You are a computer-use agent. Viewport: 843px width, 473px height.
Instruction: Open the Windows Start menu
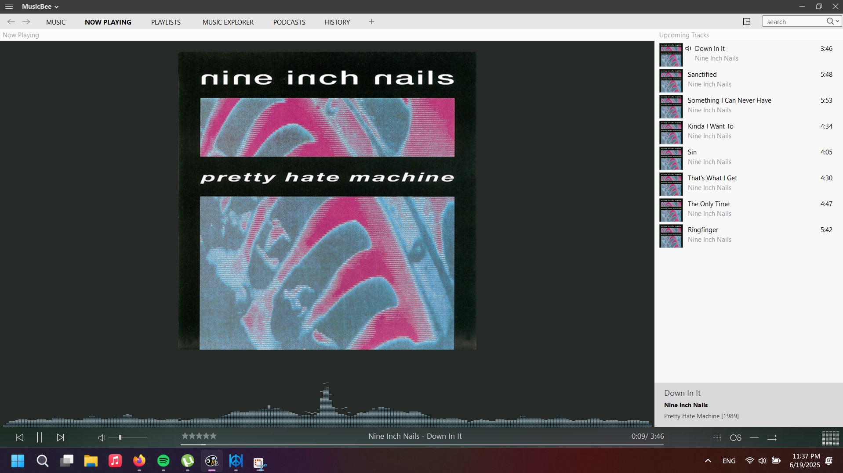click(18, 461)
